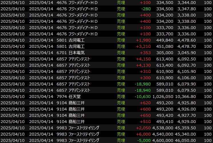Image resolution: width=213 pixels, height=143 pixels.
Task: Click the +1,980 profit for 古河電工
Action: 143,40
